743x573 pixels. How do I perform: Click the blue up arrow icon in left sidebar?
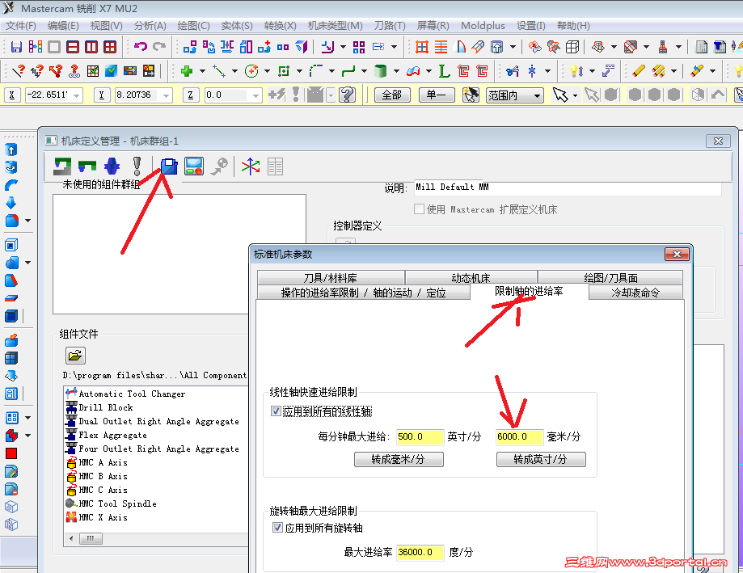(11, 150)
